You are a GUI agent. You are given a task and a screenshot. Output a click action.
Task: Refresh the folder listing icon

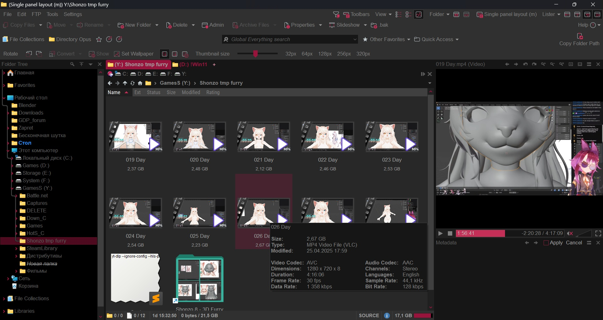pyautogui.click(x=133, y=83)
